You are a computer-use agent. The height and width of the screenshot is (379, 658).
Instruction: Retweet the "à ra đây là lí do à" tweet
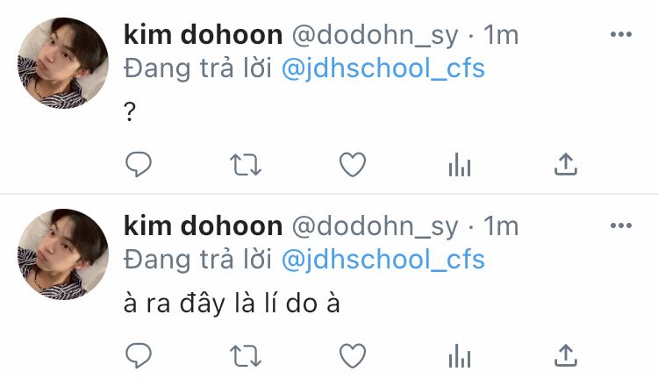tap(246, 356)
